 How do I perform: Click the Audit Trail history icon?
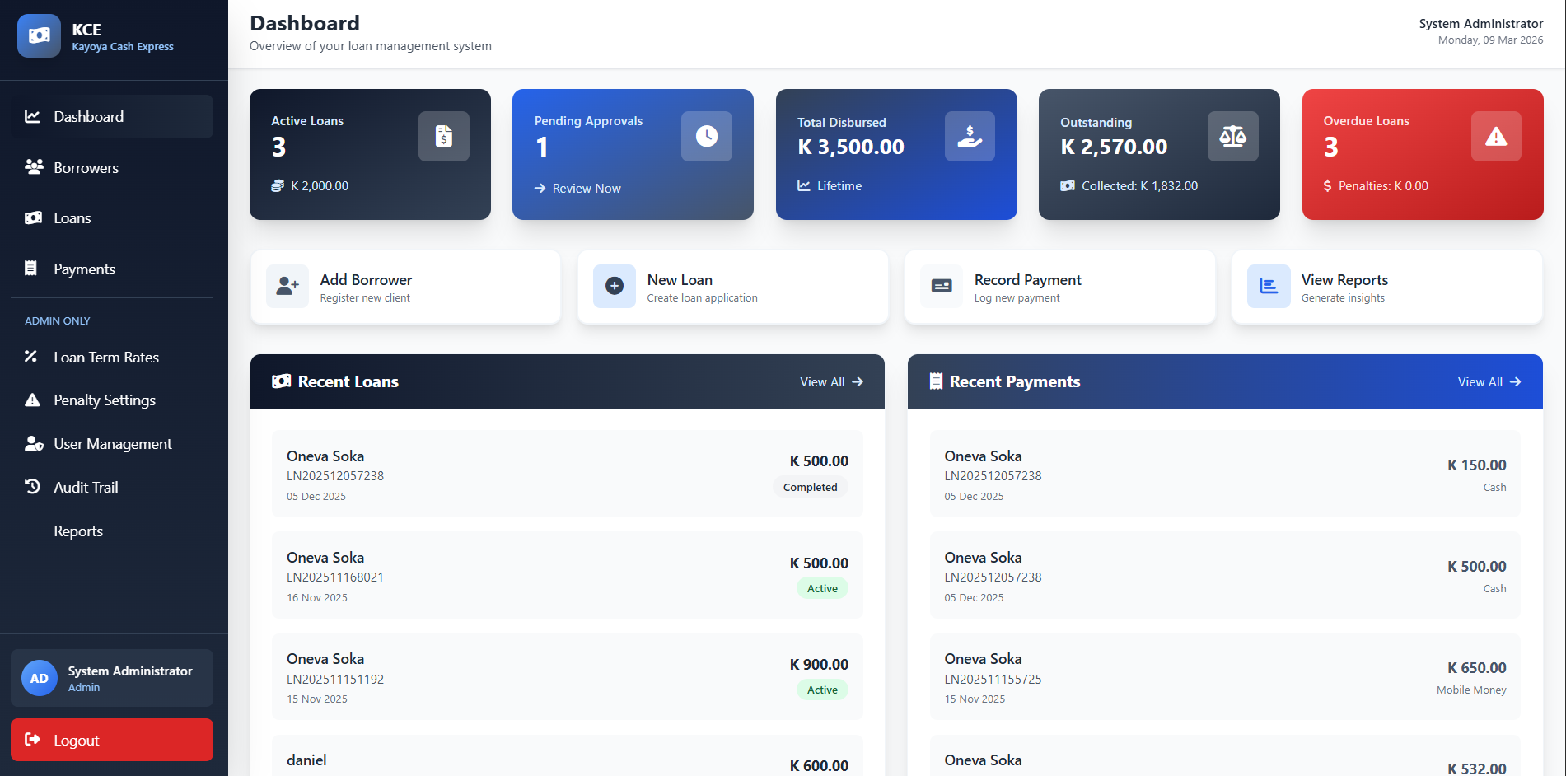[31, 486]
